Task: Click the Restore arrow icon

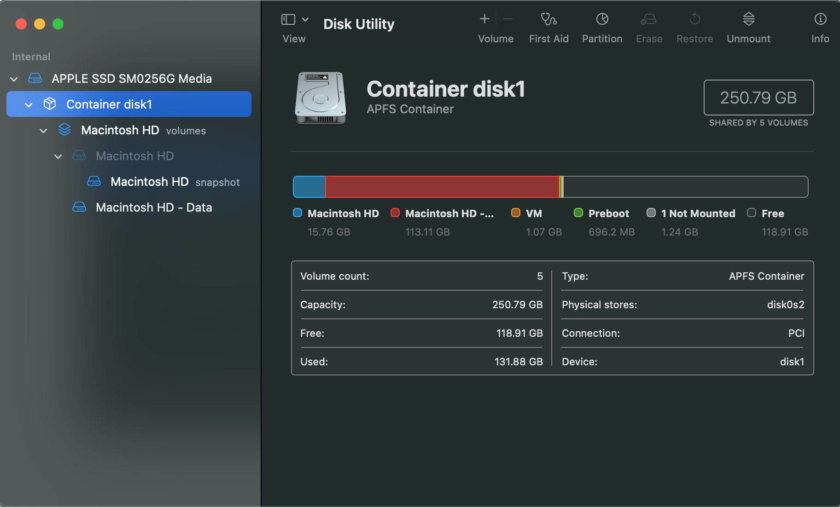Action: (695, 19)
